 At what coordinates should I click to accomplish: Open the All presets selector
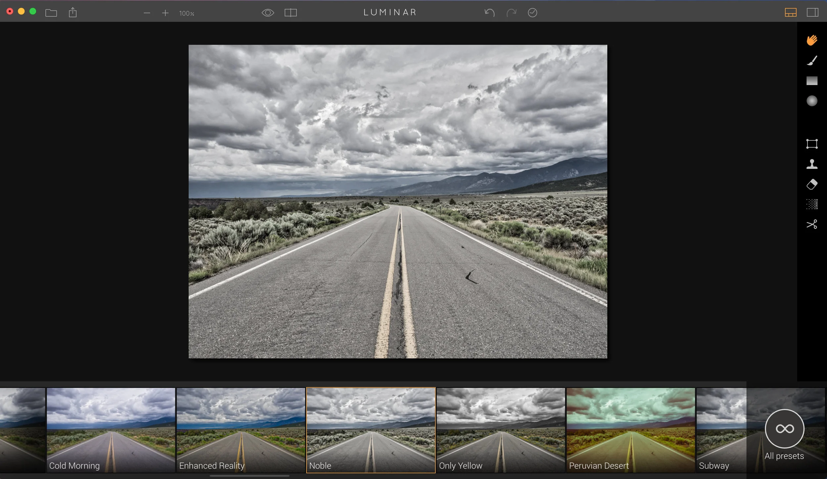[784, 429]
